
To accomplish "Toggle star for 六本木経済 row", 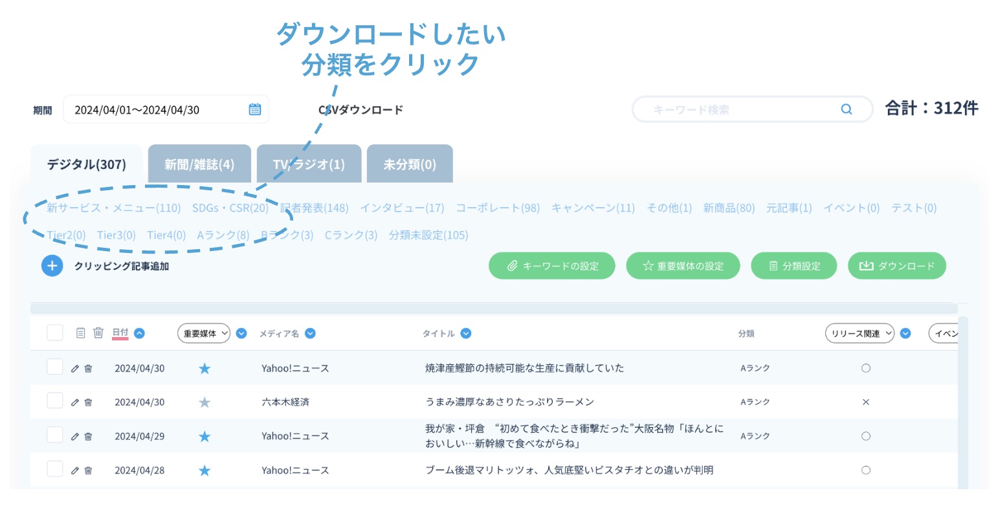I will point(205,402).
